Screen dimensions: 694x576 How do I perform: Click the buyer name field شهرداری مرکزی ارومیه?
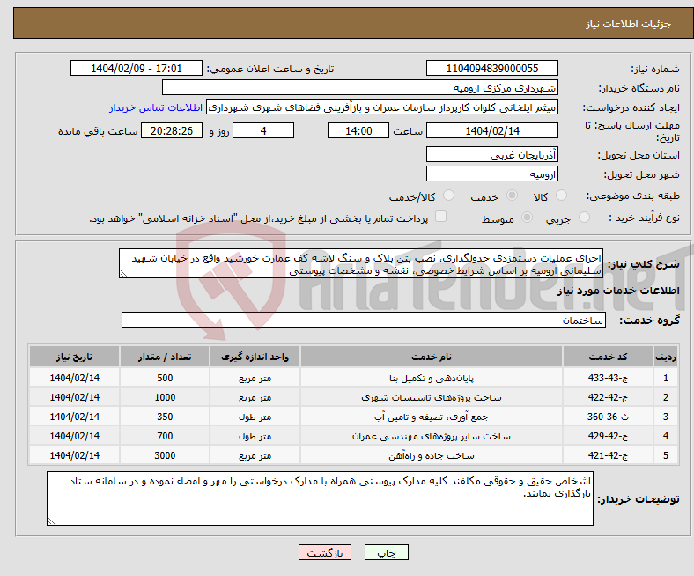(360, 88)
